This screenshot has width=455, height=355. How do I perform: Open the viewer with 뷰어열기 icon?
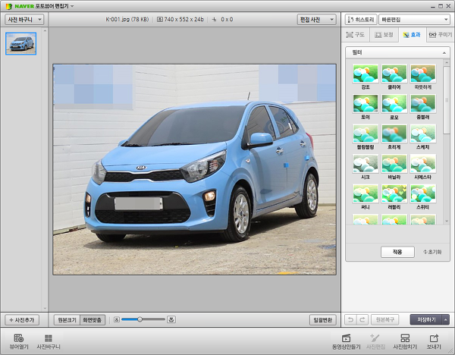coord(19,341)
